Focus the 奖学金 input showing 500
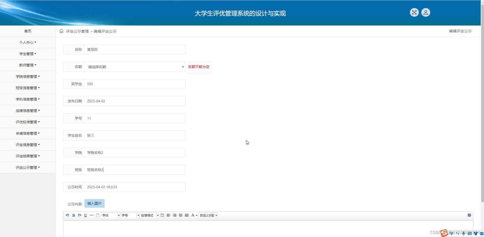484x237 pixels. click(135, 84)
